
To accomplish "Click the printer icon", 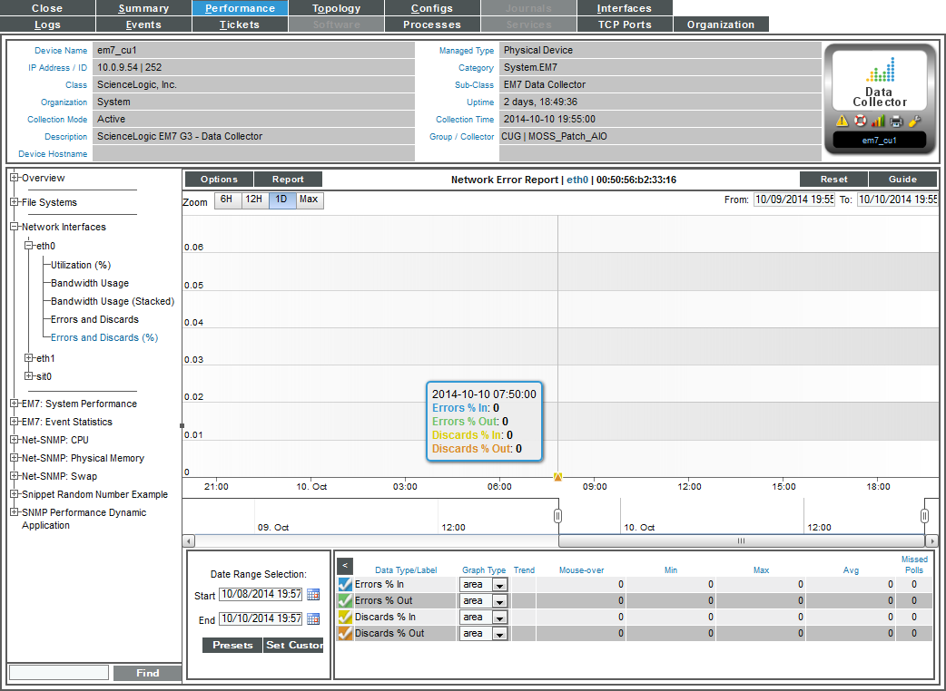I will coord(896,122).
